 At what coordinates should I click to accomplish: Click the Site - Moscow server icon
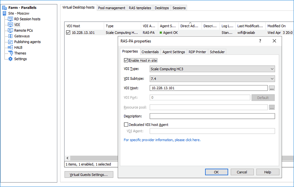[x=4, y=13]
